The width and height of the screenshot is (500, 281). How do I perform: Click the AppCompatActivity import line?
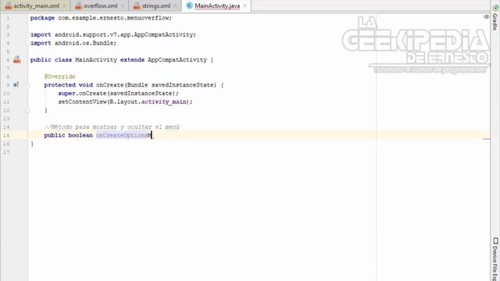click(112, 34)
